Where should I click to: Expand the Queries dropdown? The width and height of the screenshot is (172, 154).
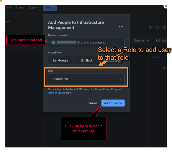coord(142,40)
